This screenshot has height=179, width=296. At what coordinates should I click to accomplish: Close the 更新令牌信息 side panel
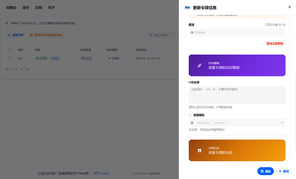tap(290, 7)
